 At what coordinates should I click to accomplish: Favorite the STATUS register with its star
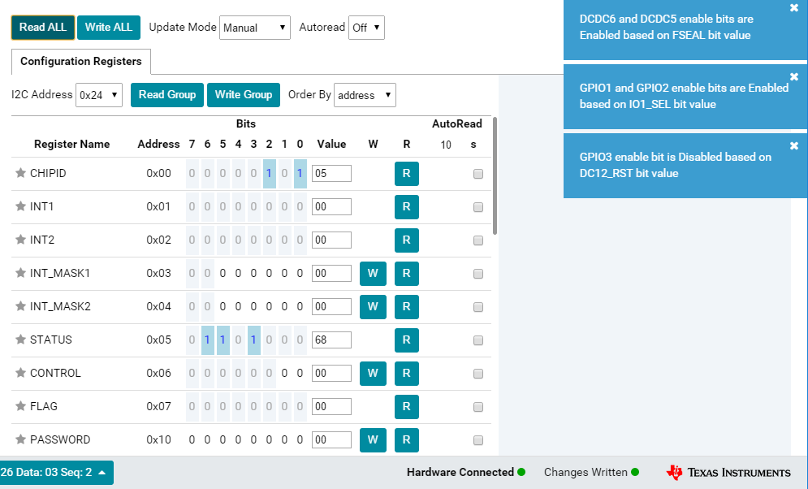coord(21,340)
